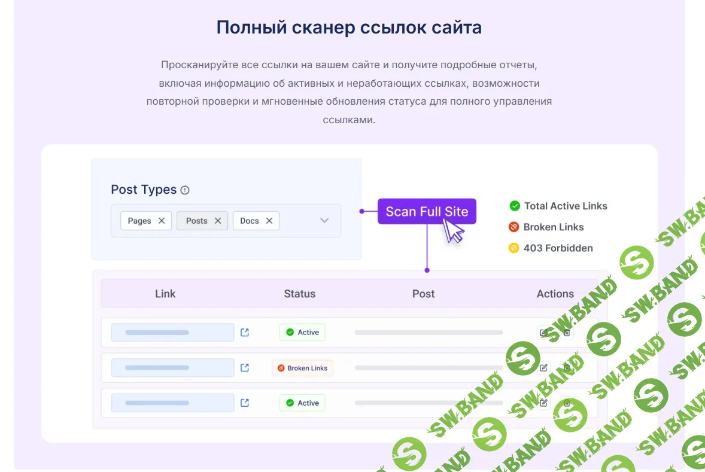Select the Broken Links status badge

point(302,368)
